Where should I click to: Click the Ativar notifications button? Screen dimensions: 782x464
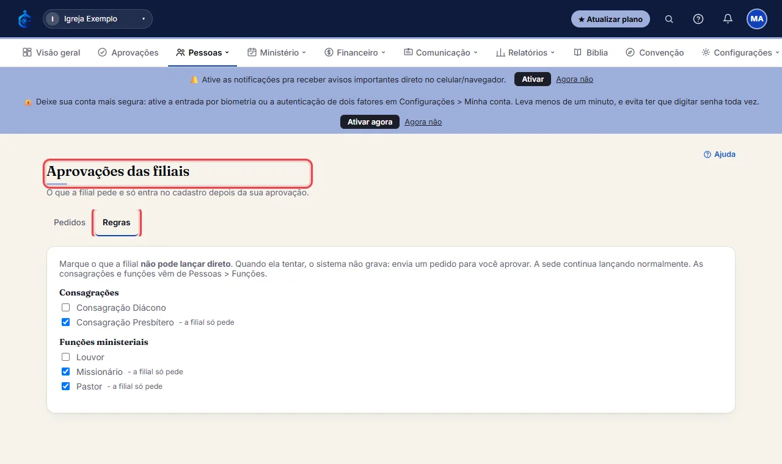[x=533, y=79]
